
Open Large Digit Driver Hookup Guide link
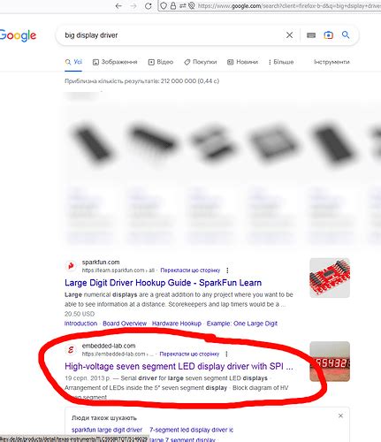[163, 283]
